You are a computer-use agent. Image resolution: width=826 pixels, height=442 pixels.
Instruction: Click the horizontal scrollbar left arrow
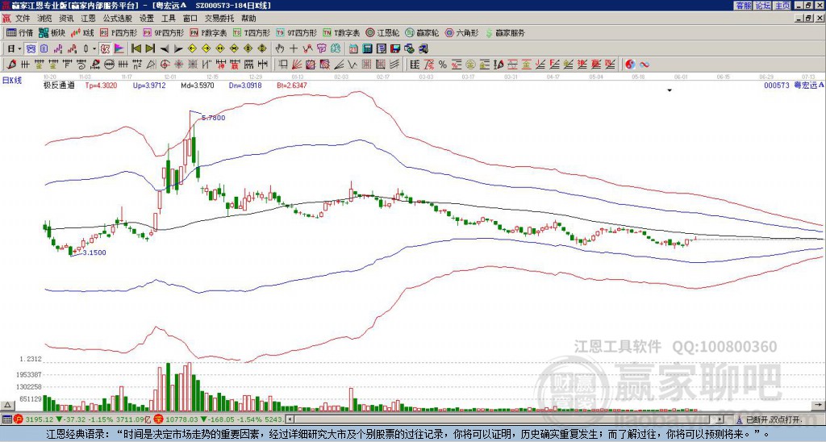pyautogui.click(x=290, y=419)
